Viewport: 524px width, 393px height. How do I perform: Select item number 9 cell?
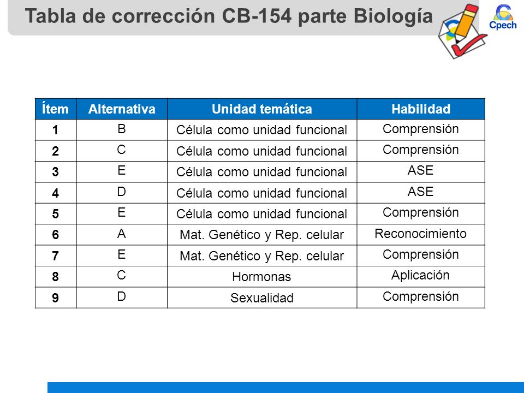tap(56, 297)
